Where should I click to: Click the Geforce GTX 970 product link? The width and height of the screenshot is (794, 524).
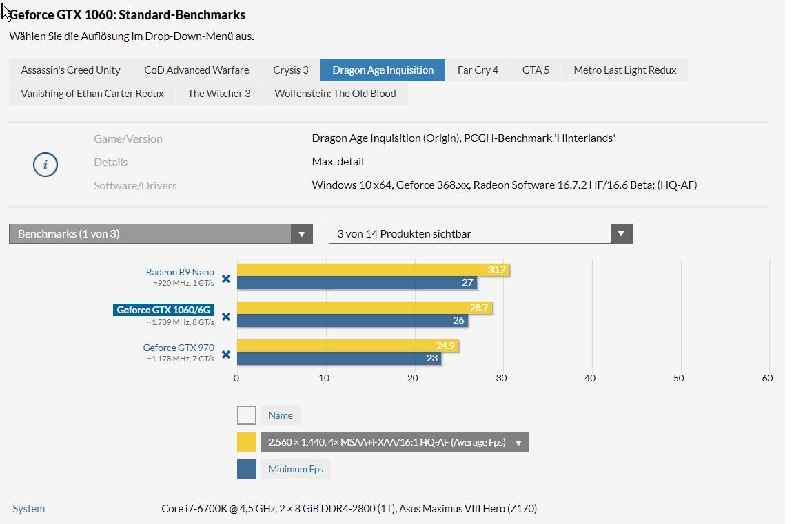tap(179, 348)
